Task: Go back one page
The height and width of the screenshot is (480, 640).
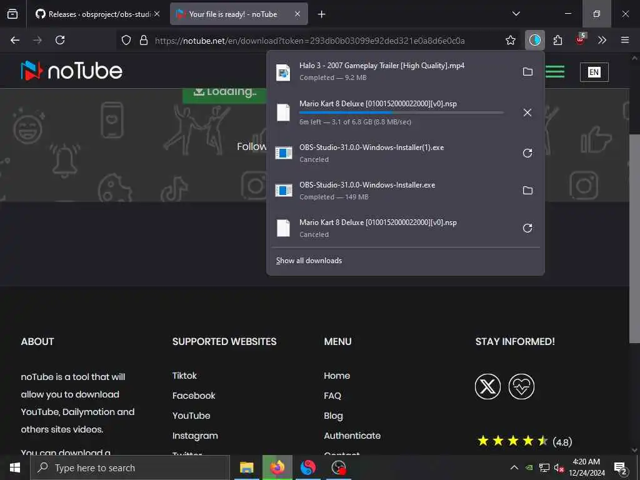Action: (x=15, y=40)
